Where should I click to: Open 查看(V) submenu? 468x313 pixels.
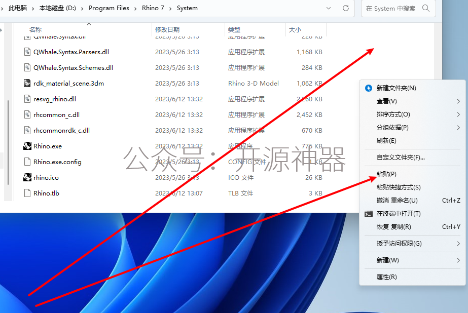click(413, 101)
